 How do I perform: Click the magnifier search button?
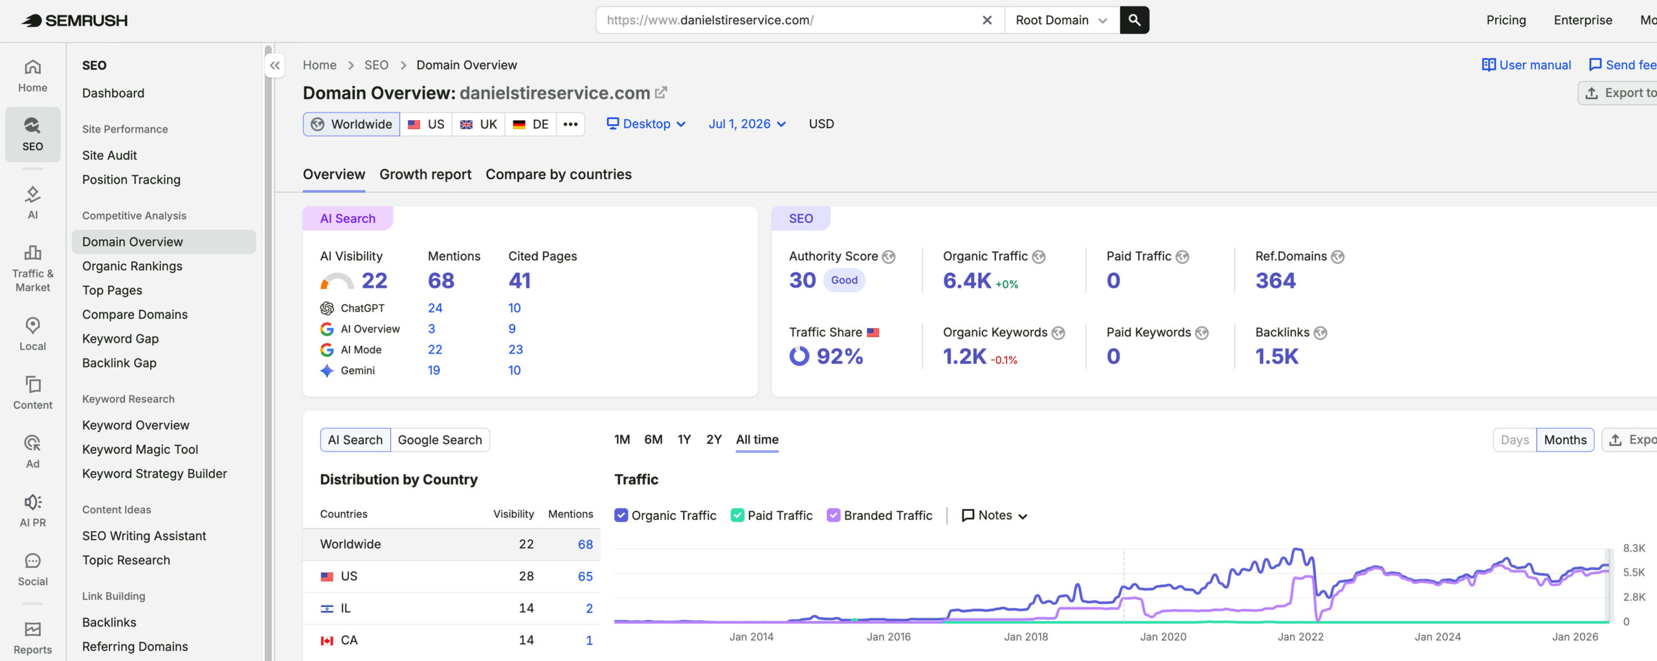pyautogui.click(x=1135, y=20)
